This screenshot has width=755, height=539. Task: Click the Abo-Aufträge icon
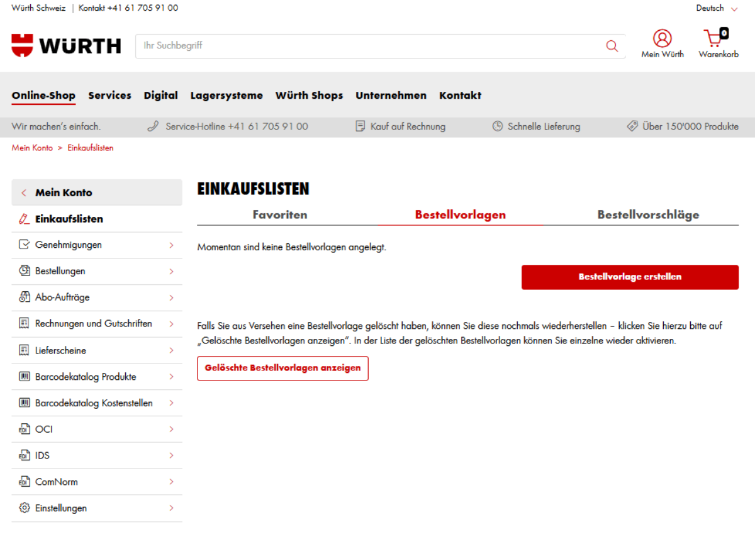pos(25,297)
